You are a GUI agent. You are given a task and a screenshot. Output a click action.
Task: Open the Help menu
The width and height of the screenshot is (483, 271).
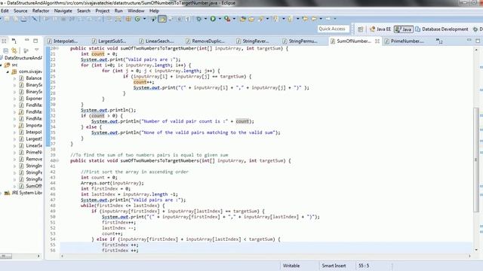[x=154, y=11]
